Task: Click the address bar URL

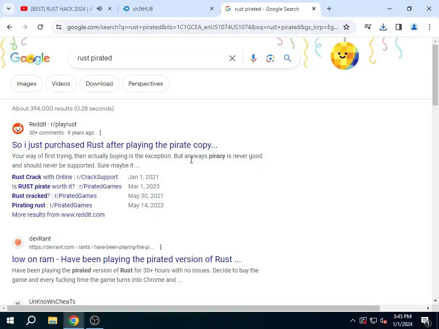Action: pos(203,27)
